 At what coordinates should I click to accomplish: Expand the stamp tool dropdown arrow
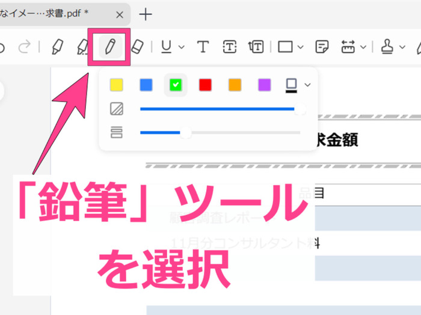click(402, 47)
